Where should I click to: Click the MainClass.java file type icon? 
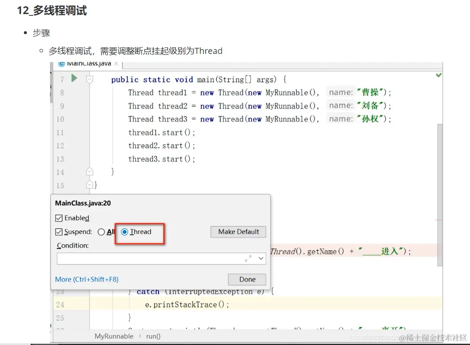point(62,64)
